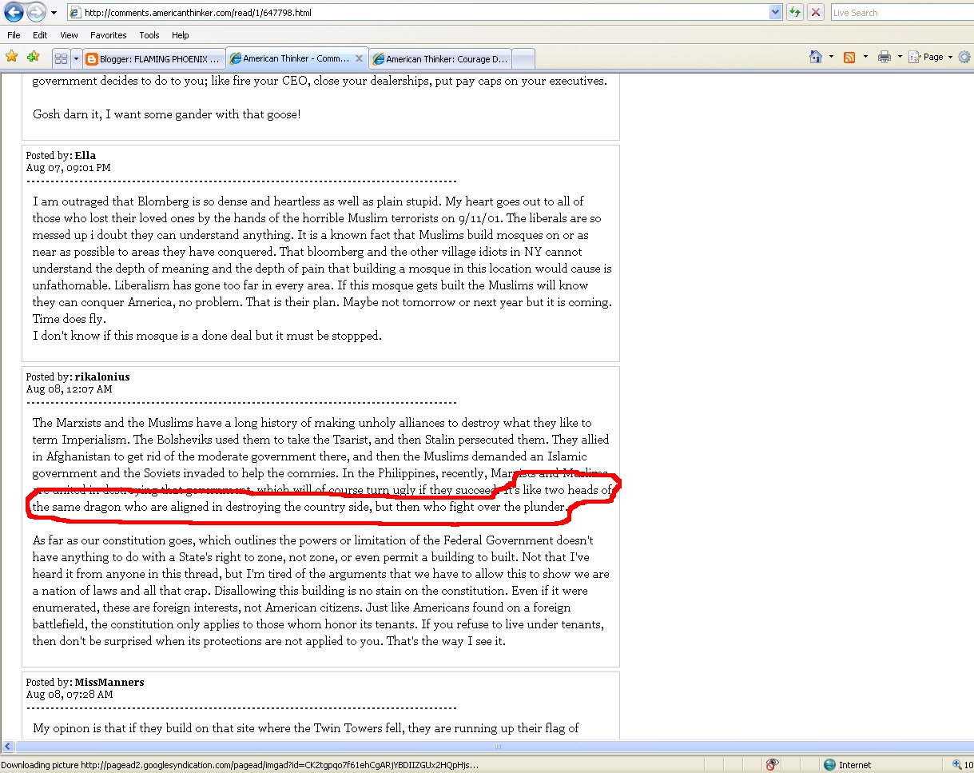Click the line 'Time does fly.'
The width and height of the screenshot is (974, 773).
pos(70,319)
